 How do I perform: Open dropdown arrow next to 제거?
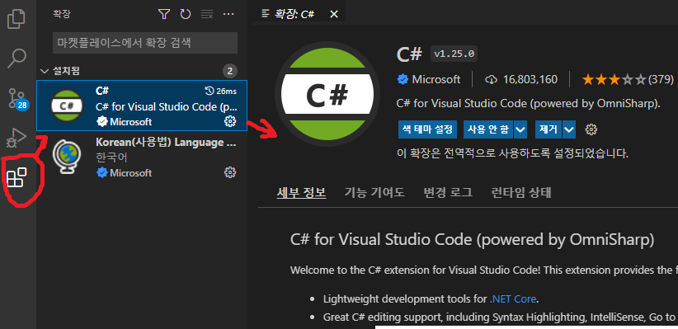[x=569, y=129]
